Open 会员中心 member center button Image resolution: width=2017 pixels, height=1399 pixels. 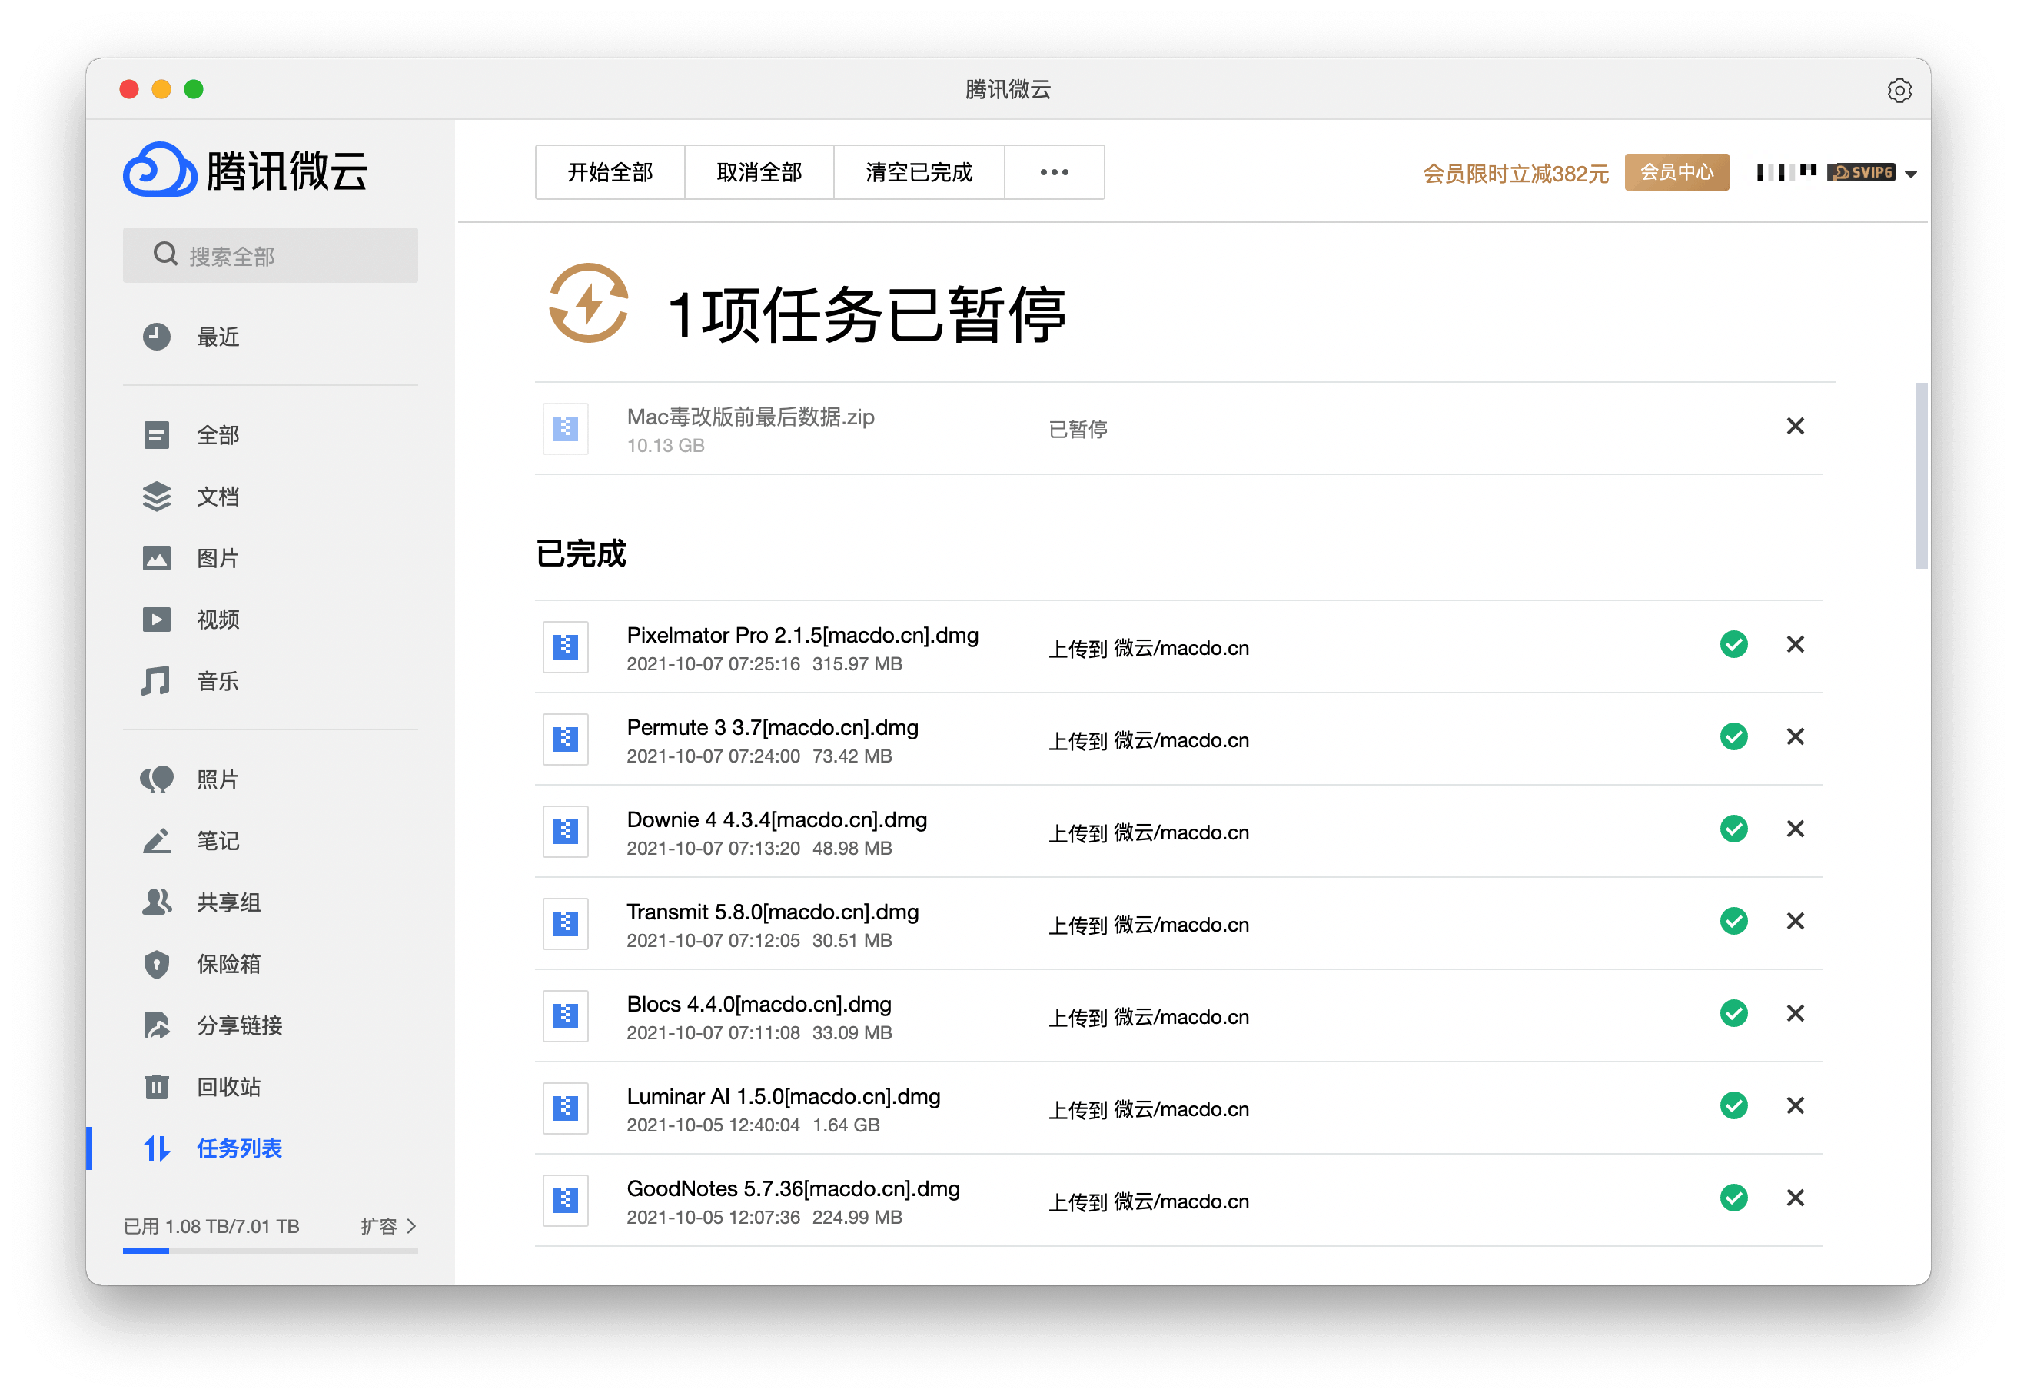click(1676, 173)
